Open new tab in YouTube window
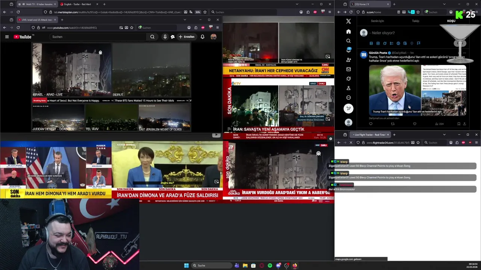481x270 pixels. [62, 19]
